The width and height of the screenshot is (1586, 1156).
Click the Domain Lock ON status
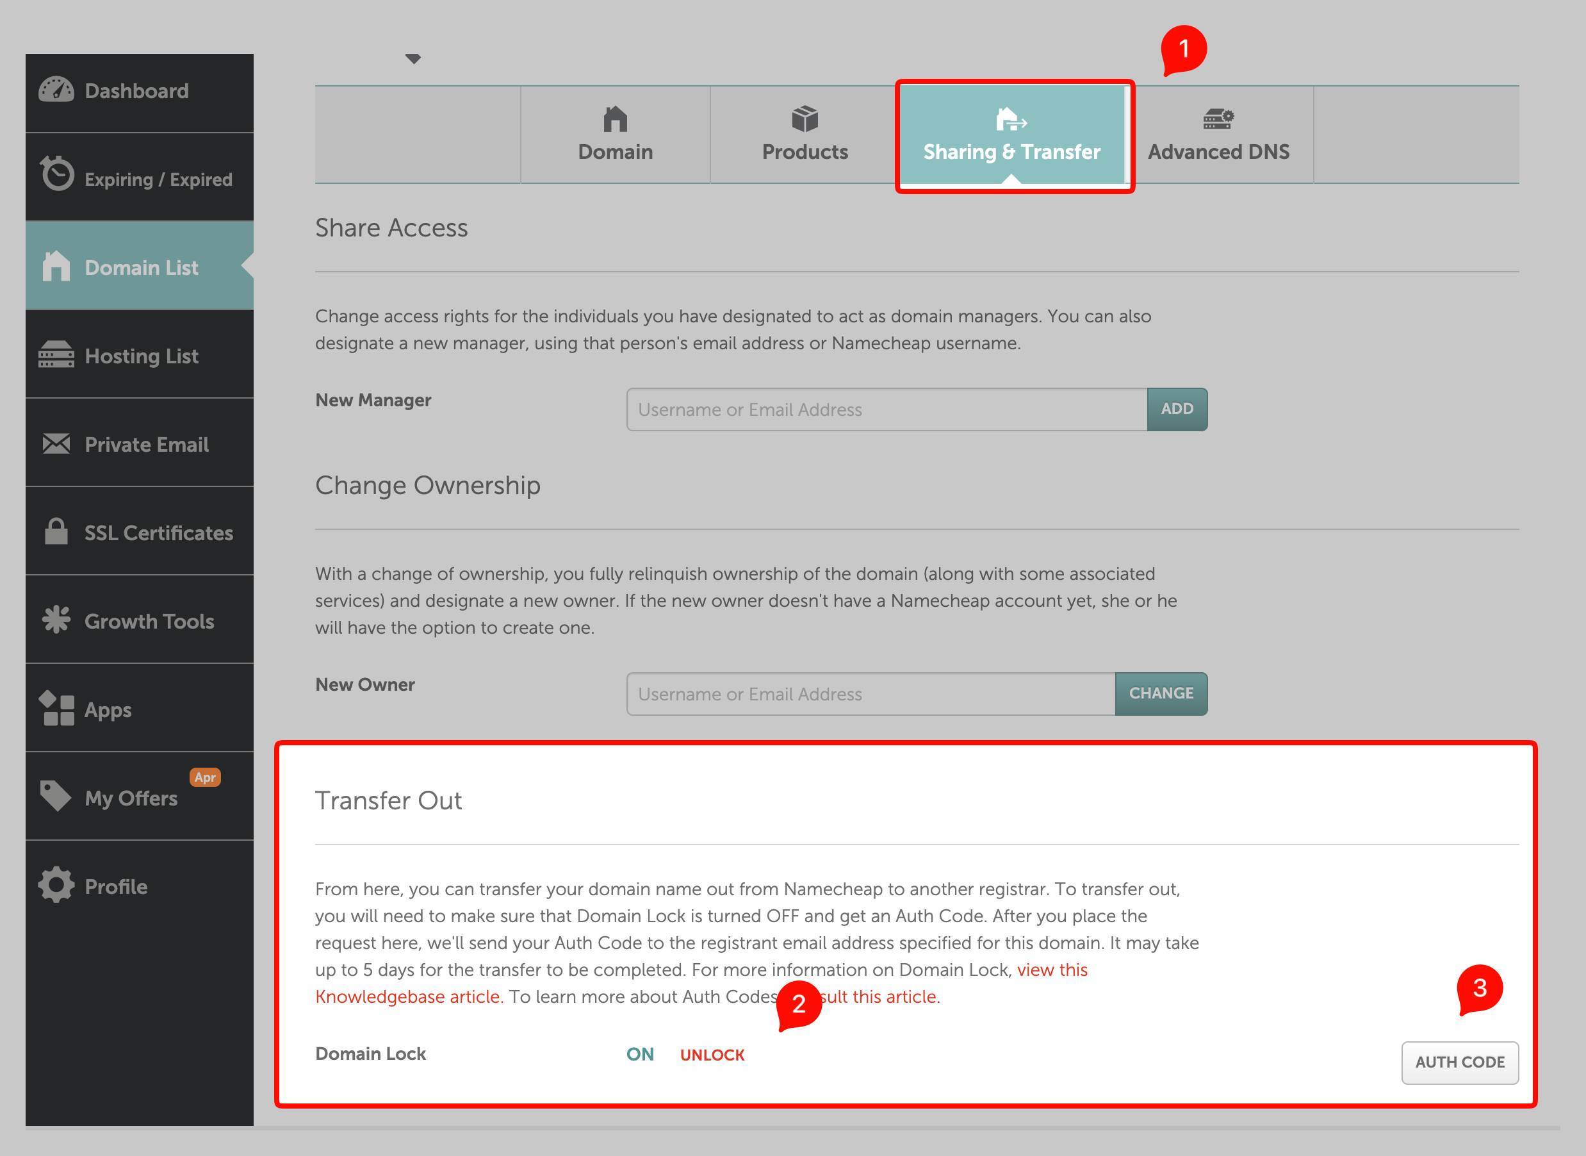click(x=640, y=1055)
